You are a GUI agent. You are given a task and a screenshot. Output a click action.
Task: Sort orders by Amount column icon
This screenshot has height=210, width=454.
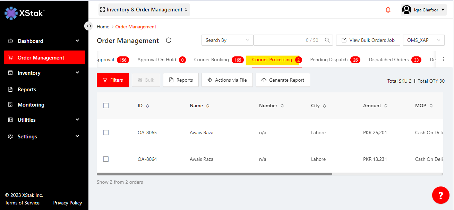coord(386,106)
